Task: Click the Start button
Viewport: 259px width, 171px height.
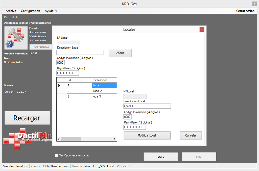Action: (161, 157)
